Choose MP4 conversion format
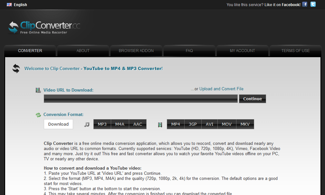 176,124
